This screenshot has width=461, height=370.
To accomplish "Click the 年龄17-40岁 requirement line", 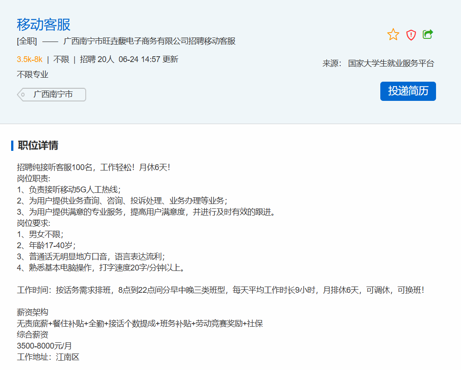I will point(46,245).
